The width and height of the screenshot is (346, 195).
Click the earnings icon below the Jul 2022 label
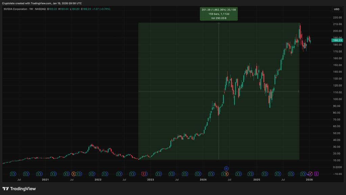tap(118, 173)
